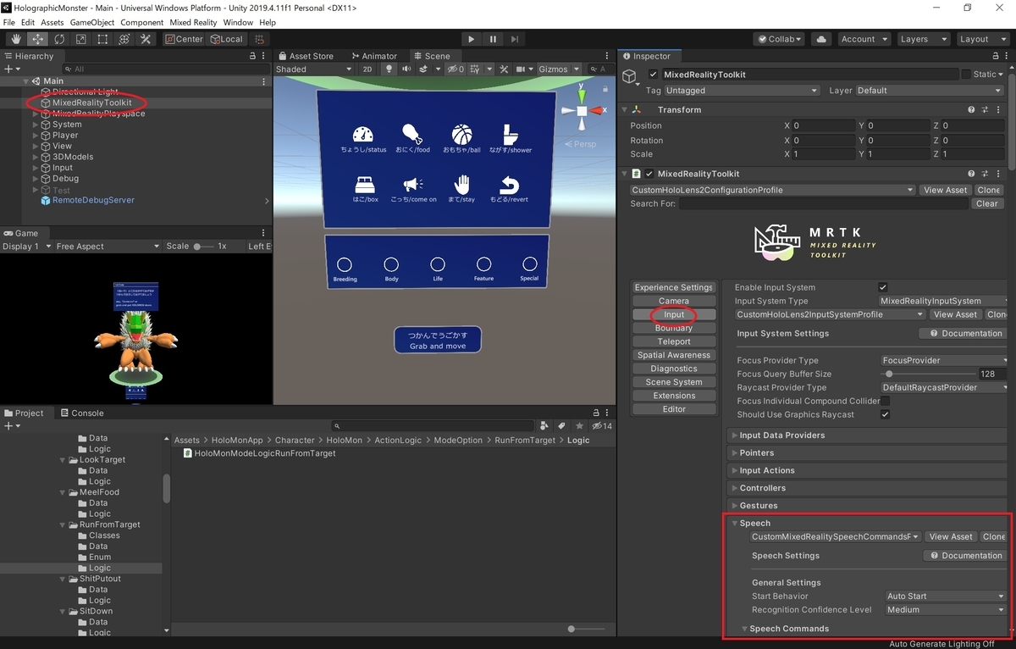The height and width of the screenshot is (649, 1016).
Task: Toggle scene lighting bulb icon
Action: [389, 69]
